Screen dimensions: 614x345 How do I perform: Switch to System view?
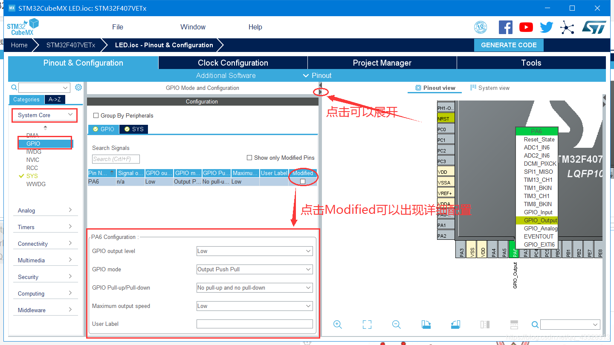click(x=490, y=88)
